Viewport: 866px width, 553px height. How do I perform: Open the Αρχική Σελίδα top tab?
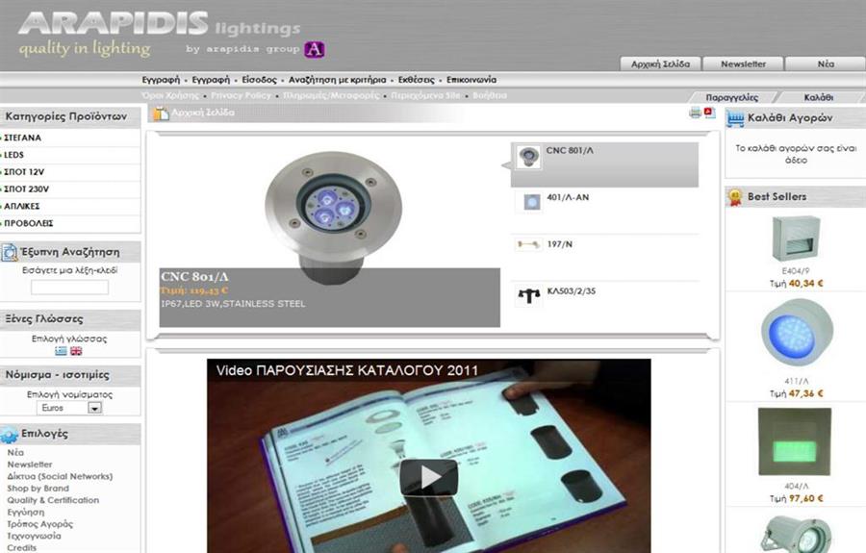(x=660, y=64)
